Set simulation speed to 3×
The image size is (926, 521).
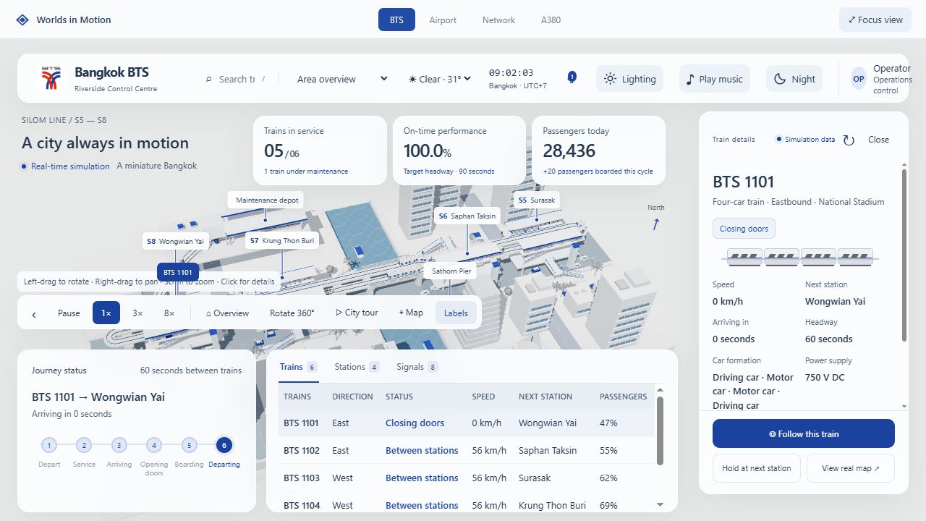[x=137, y=313]
